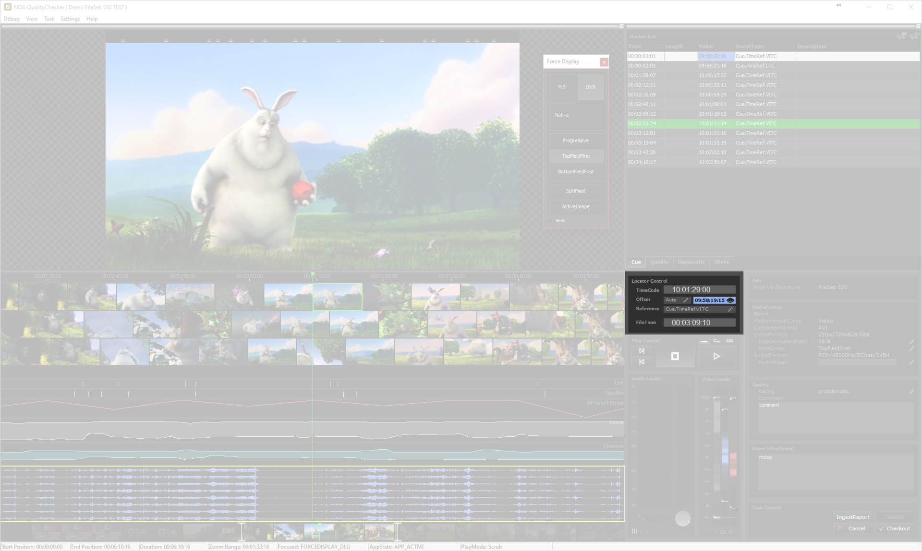
Task: Close the Force Display dialog
Action: click(x=604, y=62)
